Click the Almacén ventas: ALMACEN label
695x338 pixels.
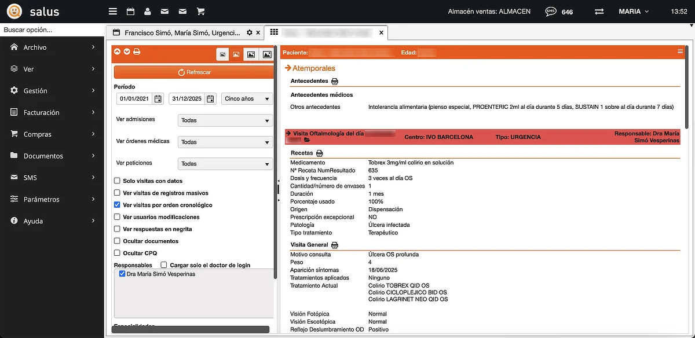click(x=489, y=12)
